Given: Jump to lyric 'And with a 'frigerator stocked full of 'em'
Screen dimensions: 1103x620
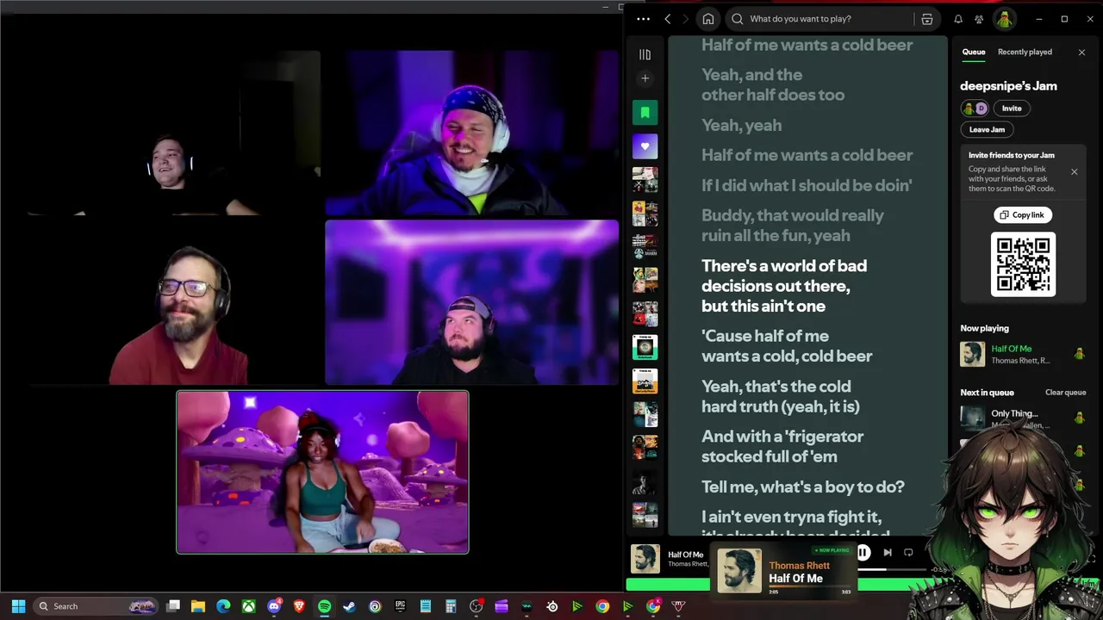Looking at the screenshot, I should pyautogui.click(x=782, y=446).
